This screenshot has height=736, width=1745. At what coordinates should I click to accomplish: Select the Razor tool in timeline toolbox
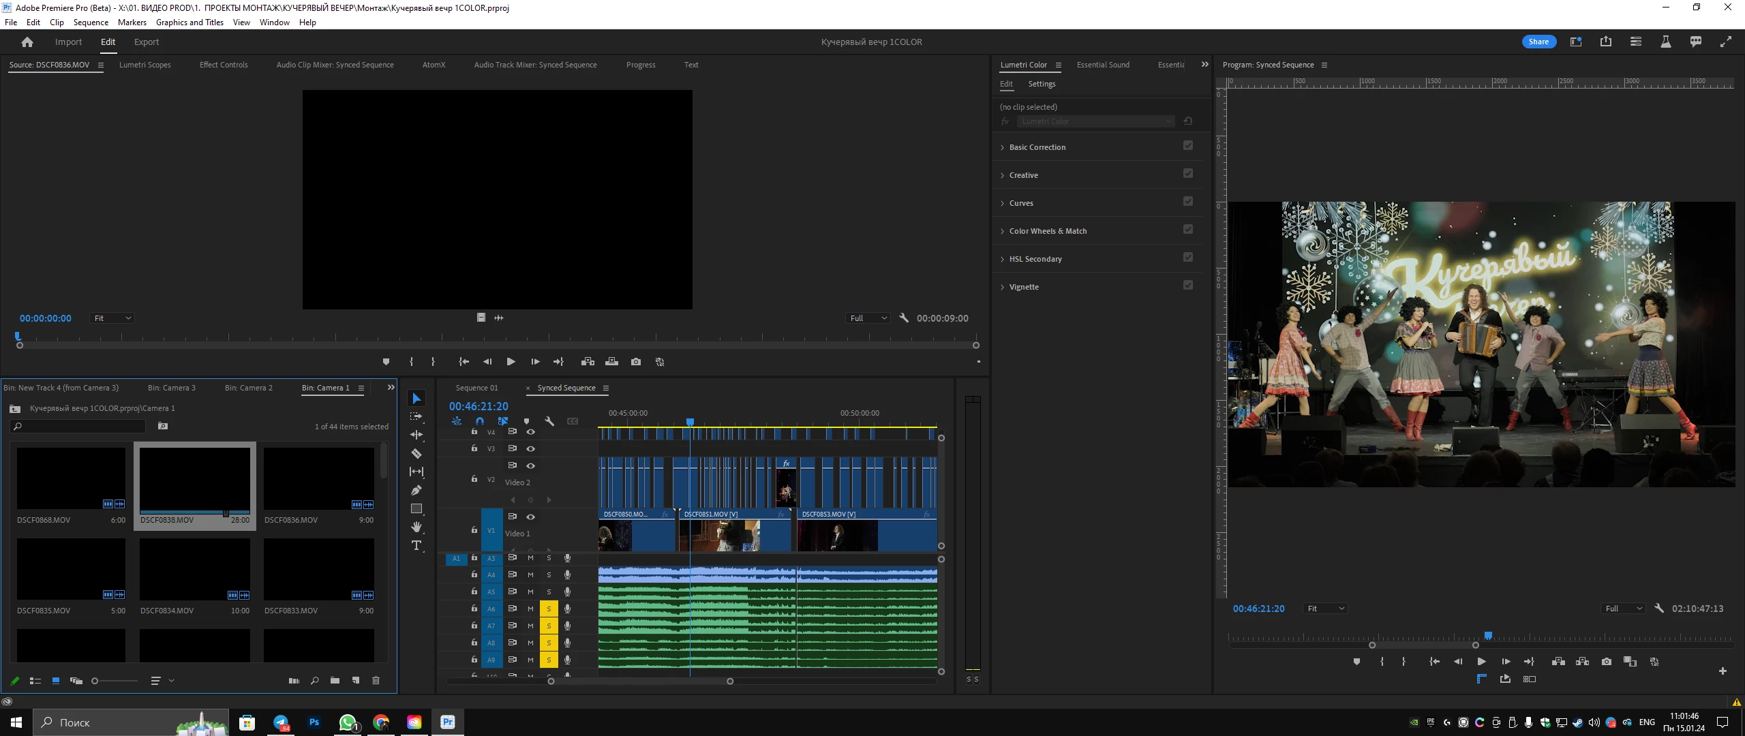click(x=416, y=453)
